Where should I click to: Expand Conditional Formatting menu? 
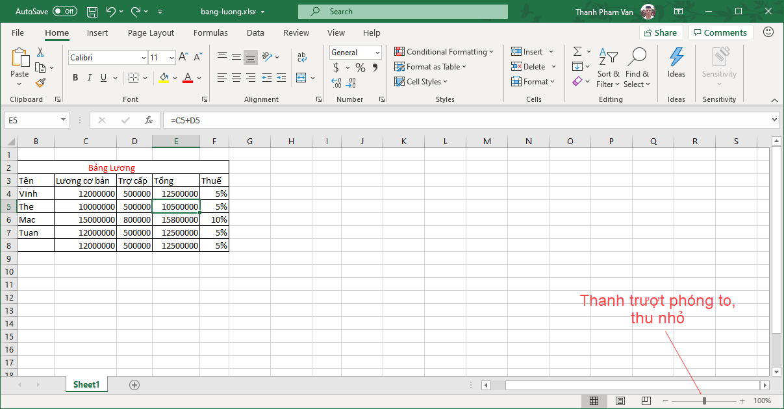point(444,51)
